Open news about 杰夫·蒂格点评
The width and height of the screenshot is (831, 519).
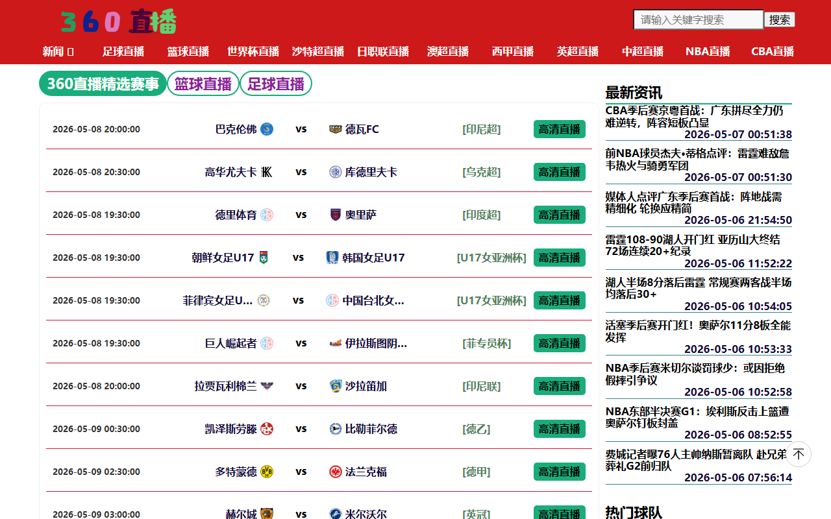tap(698, 160)
